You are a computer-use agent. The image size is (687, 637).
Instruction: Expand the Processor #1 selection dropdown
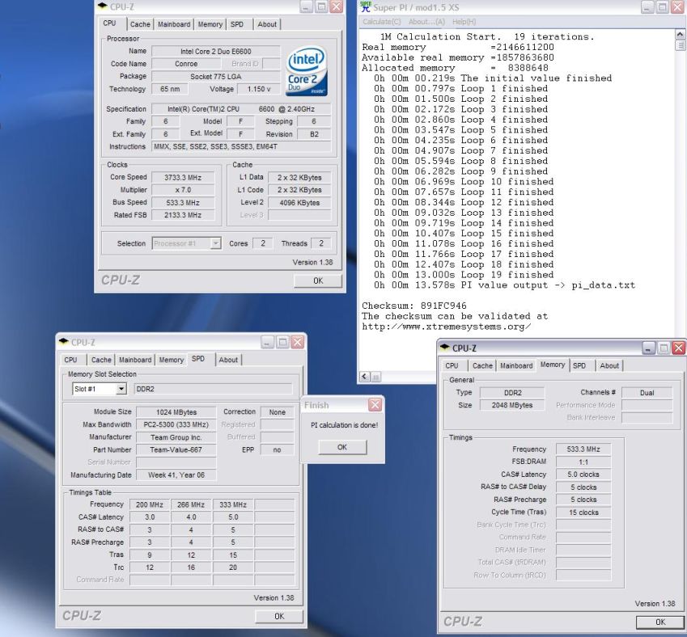click(x=215, y=243)
